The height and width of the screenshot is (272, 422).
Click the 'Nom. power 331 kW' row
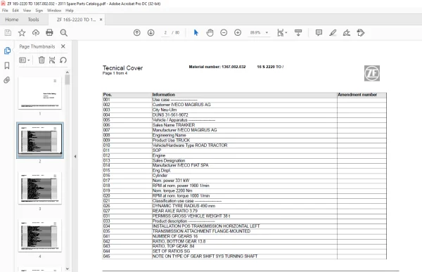(x=244, y=181)
